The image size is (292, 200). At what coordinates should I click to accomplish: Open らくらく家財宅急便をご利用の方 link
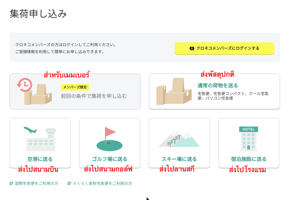(x=102, y=183)
